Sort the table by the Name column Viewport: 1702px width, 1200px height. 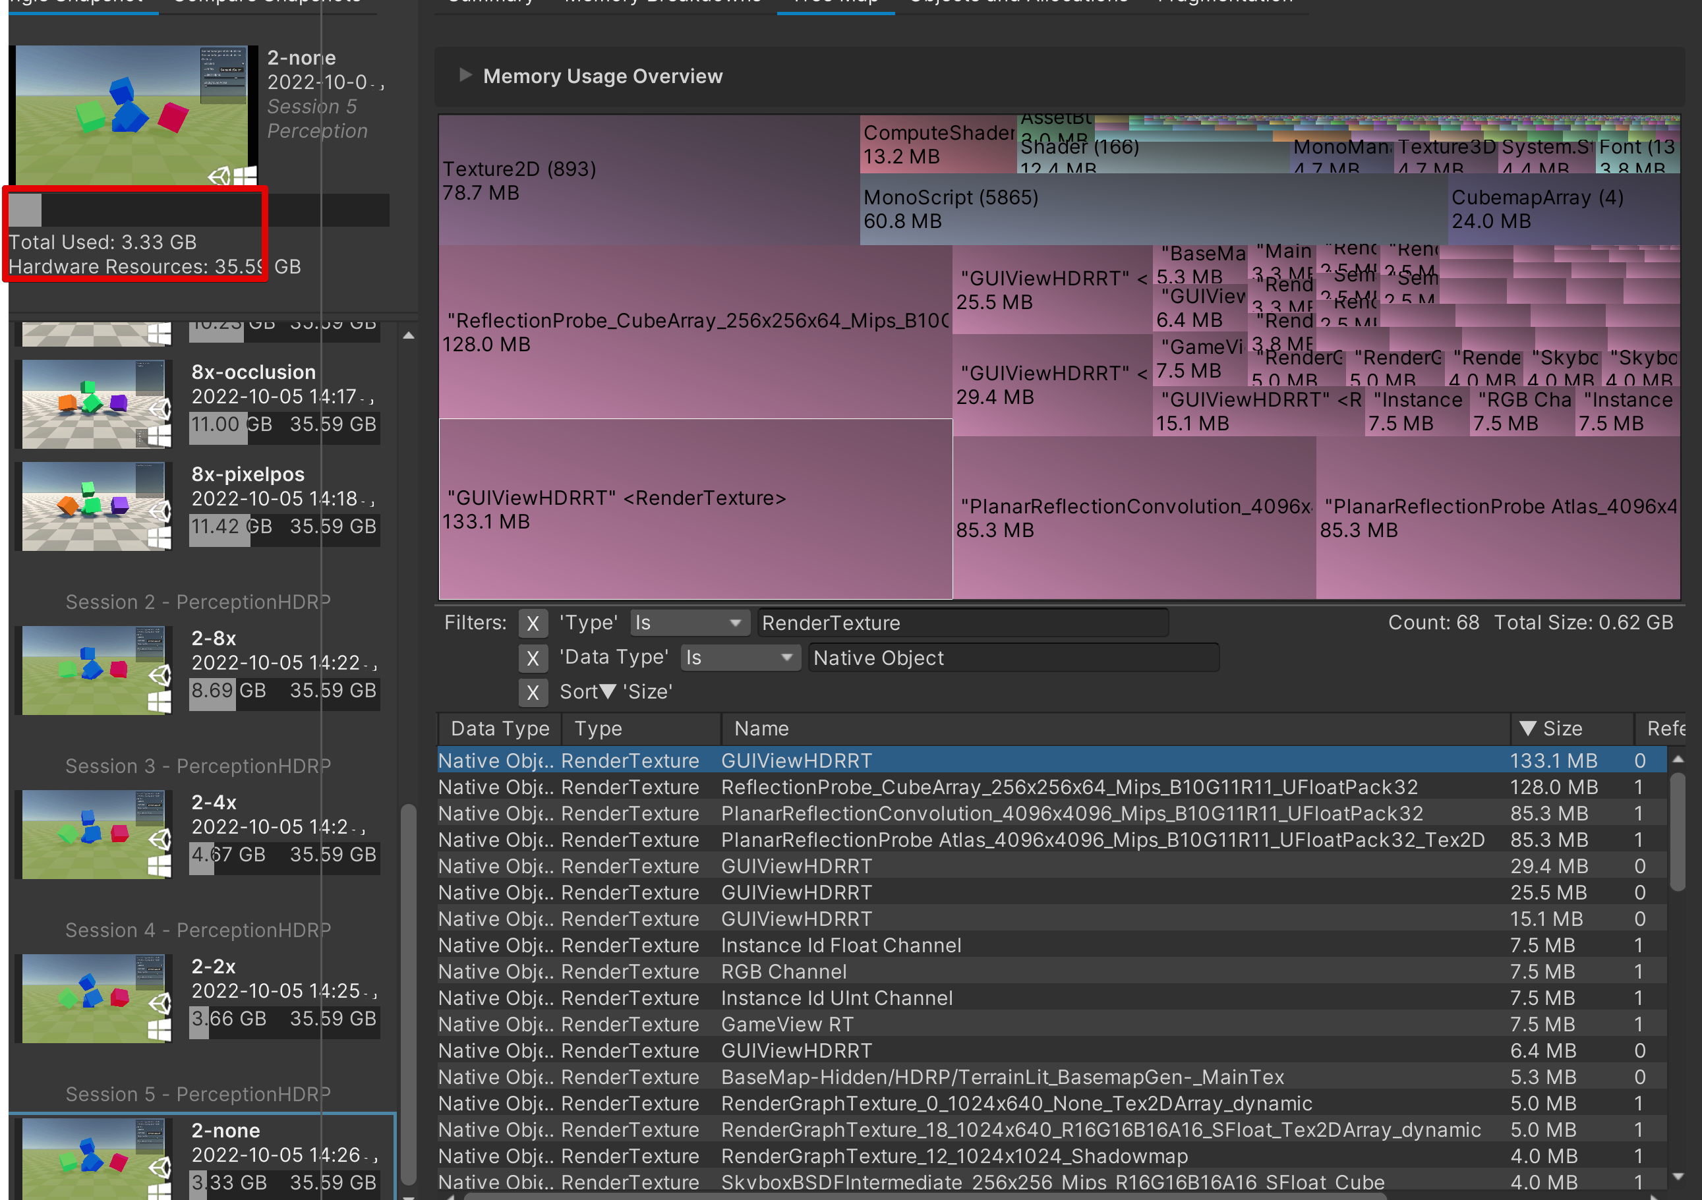point(761,729)
